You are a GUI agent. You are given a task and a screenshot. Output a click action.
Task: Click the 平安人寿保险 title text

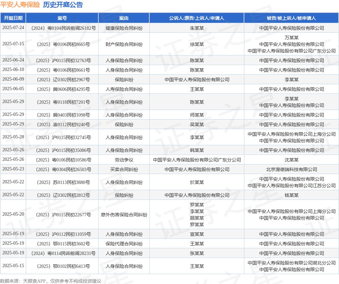click(x=20, y=5)
